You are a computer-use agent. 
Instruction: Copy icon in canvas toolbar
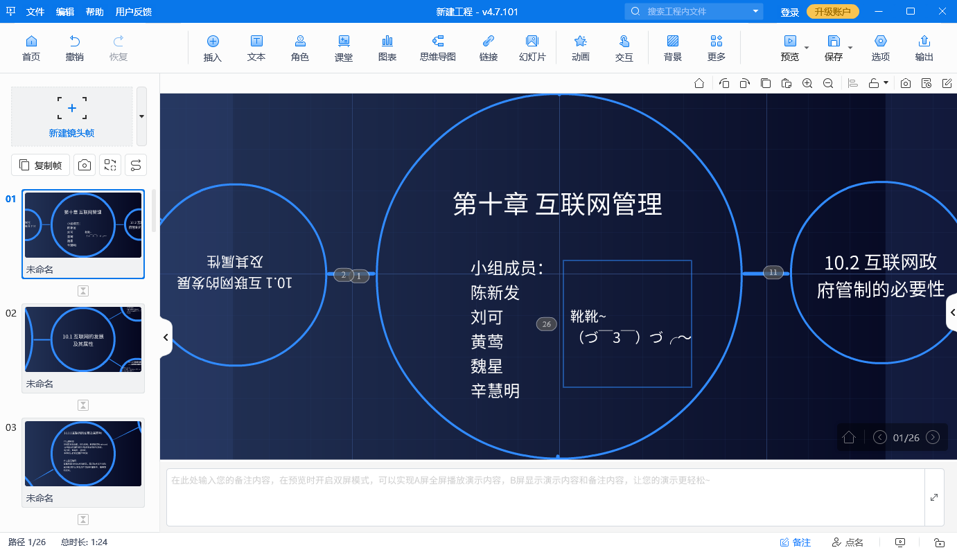coord(765,83)
